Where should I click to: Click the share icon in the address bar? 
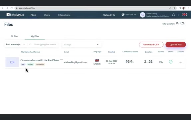[170, 8]
